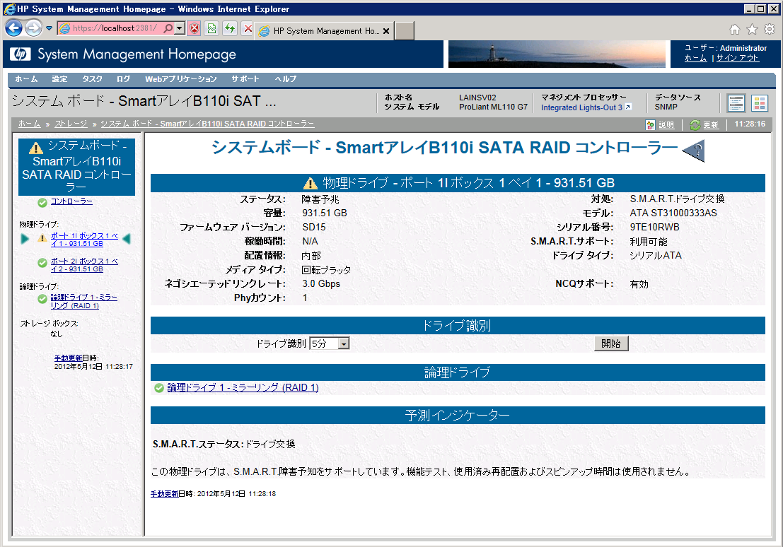Click Internet Explorer's settings gear icon
Screen dimensions: 783x547
[x=770, y=29]
